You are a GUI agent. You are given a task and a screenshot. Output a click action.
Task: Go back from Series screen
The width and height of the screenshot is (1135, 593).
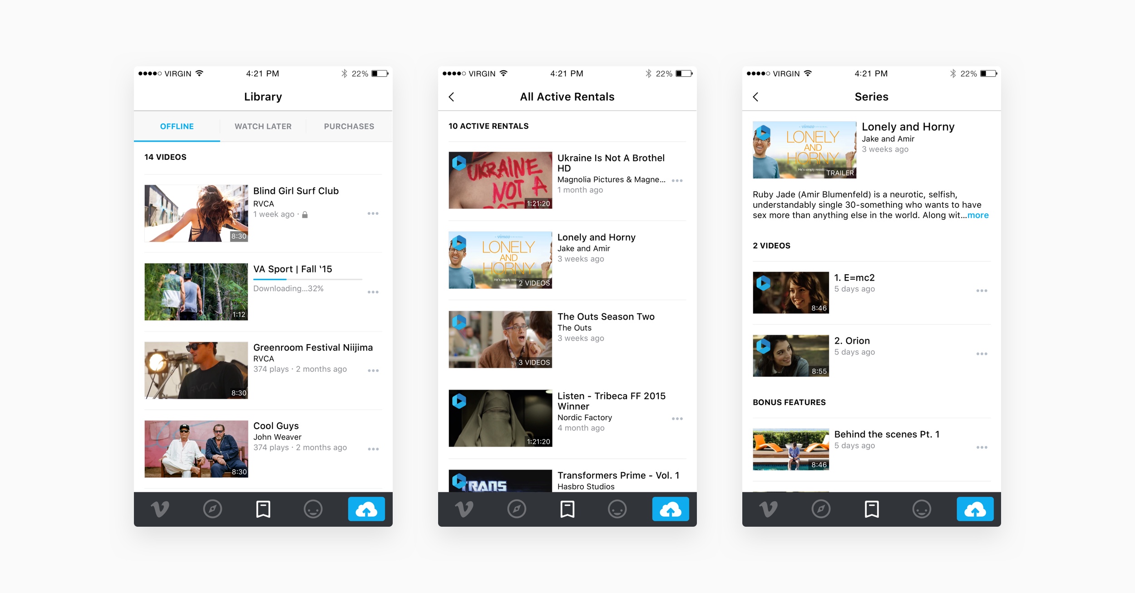[755, 97]
